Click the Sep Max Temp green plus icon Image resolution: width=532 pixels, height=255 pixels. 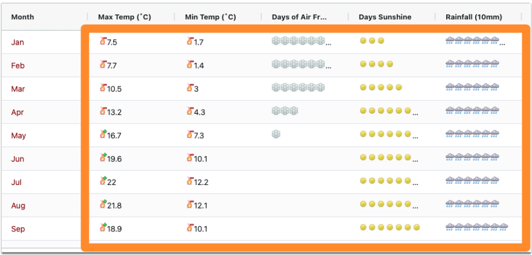coord(103,228)
